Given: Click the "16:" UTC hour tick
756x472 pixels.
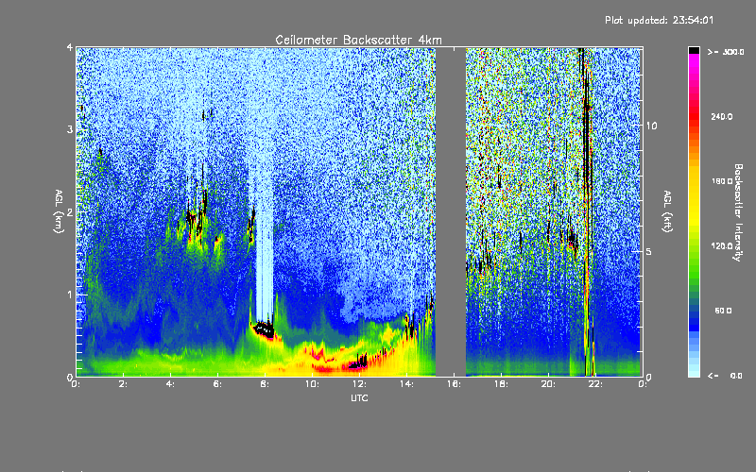Looking at the screenshot, I should 454,384.
